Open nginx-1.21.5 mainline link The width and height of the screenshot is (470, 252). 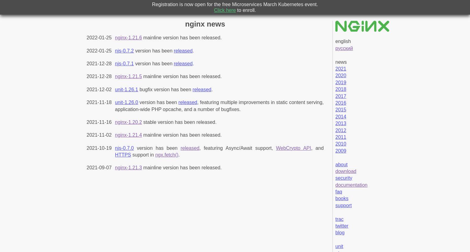tap(128, 76)
